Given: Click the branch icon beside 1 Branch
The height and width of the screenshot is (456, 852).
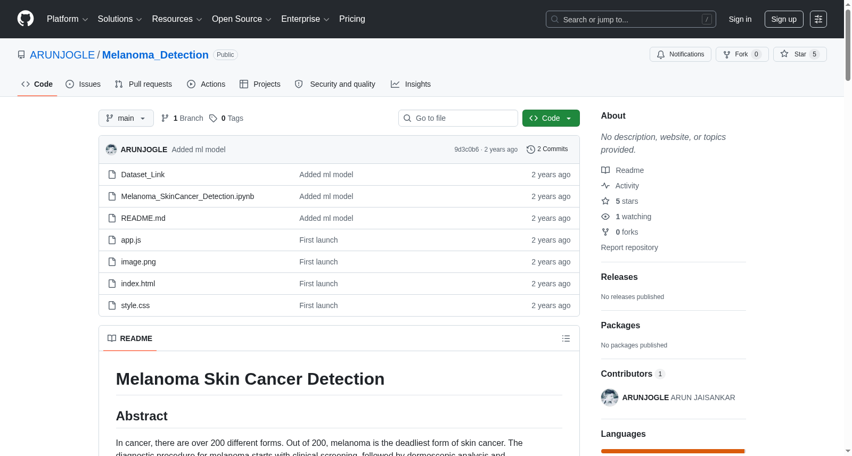Looking at the screenshot, I should tap(165, 118).
